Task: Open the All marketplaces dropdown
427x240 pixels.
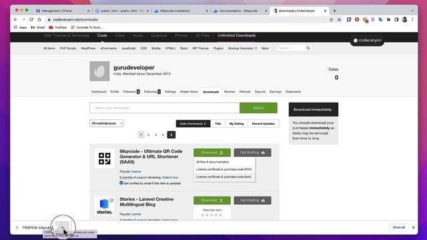Action: (107, 123)
